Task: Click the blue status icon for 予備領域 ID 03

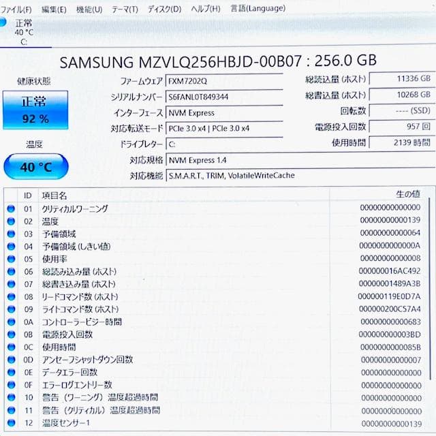Action: [11, 234]
